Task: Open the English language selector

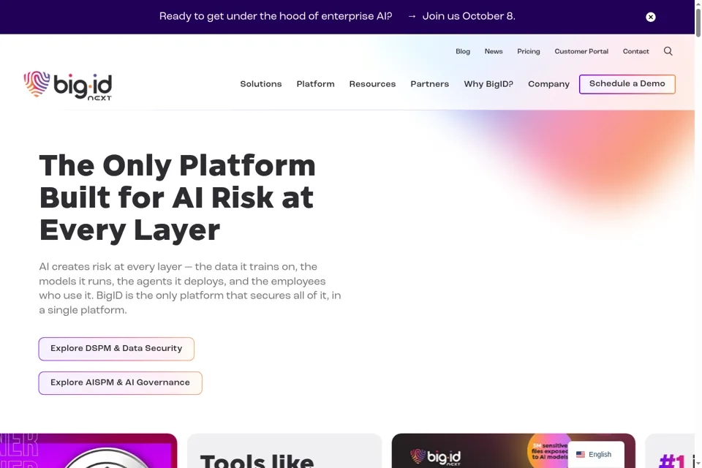Action: (596, 455)
